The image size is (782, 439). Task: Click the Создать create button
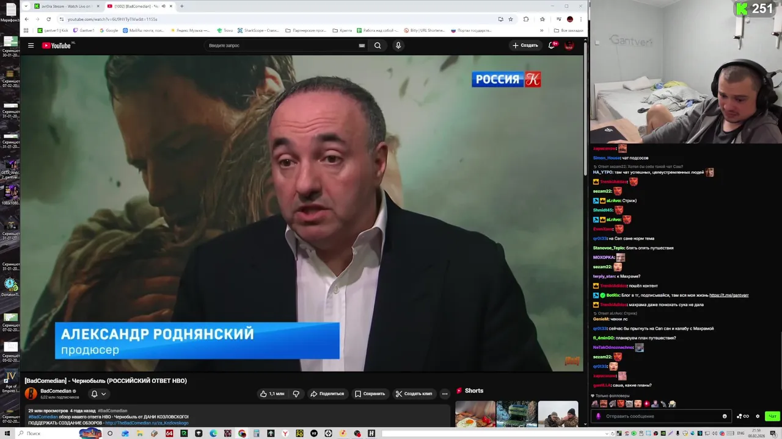coord(525,45)
